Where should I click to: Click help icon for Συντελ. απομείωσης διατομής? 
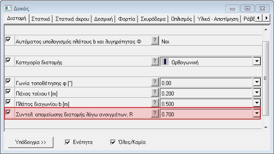[x=155, y=114]
